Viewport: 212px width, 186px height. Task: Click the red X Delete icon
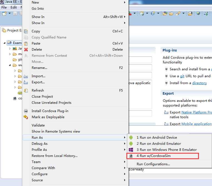[26, 50]
